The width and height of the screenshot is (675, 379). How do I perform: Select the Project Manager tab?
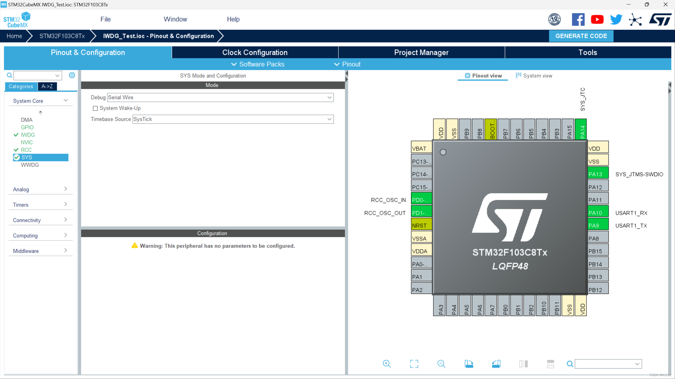(x=421, y=52)
